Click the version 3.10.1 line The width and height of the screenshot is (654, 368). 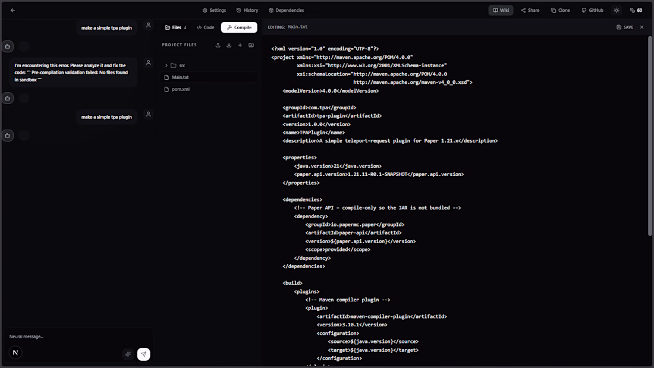(x=351, y=325)
